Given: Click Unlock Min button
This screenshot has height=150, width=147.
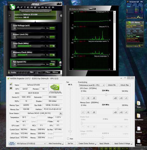Looking at the screenshot, I should pyautogui.click(x=112, y=85).
